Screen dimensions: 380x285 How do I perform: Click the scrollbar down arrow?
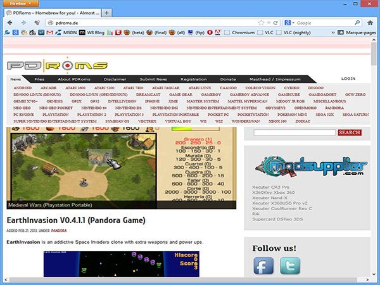[374, 274]
